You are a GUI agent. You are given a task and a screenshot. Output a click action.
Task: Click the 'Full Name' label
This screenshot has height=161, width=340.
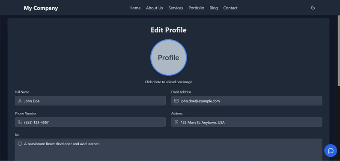[x=22, y=92]
